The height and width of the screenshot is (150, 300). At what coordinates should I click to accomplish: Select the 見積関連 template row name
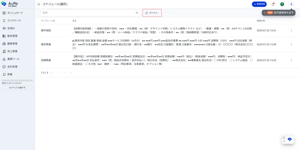coord(46,60)
